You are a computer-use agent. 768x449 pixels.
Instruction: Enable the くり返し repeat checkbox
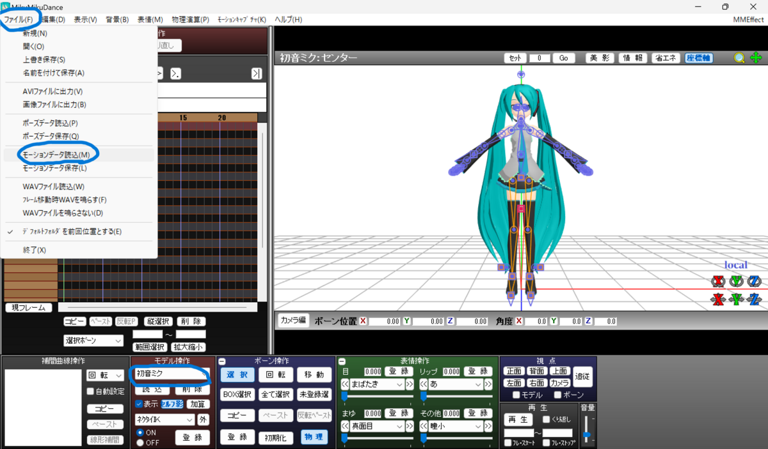tap(546, 420)
